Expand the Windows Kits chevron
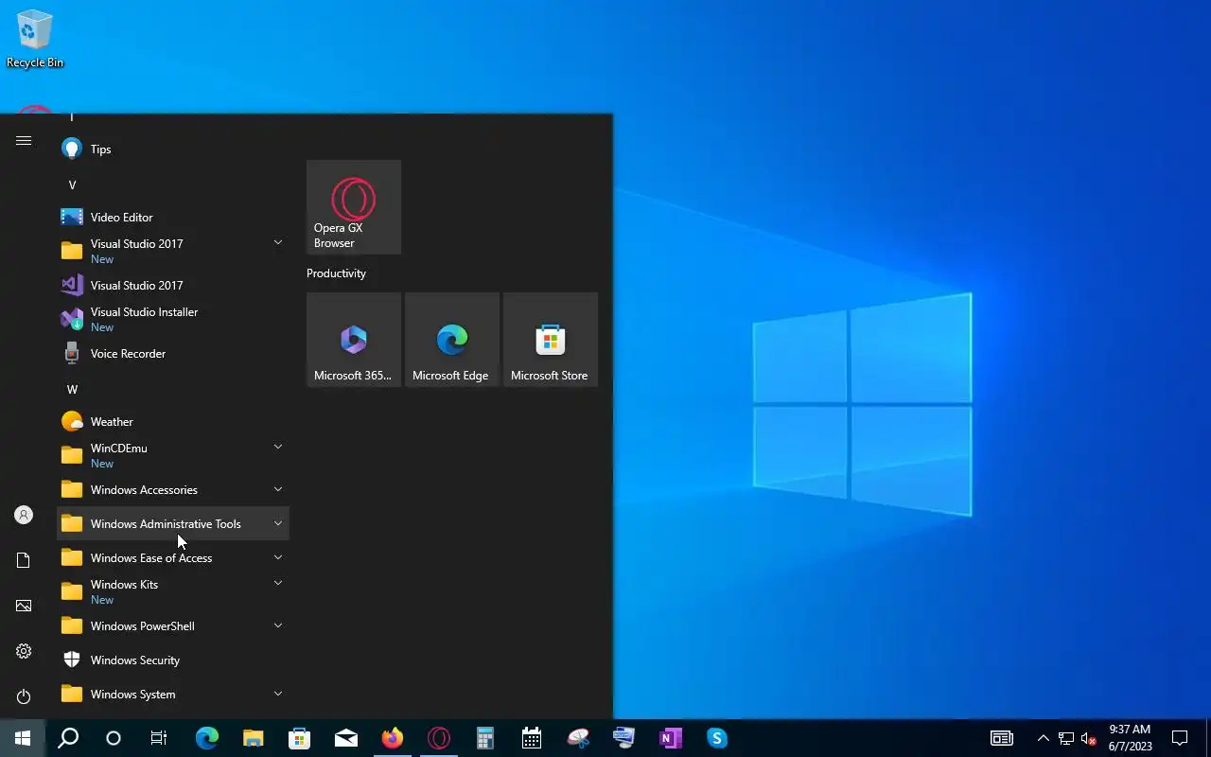Image resolution: width=1211 pixels, height=757 pixels. (x=278, y=583)
